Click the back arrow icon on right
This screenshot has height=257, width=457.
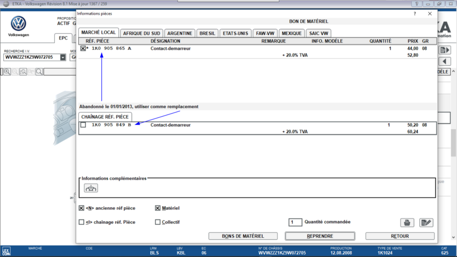(x=445, y=62)
